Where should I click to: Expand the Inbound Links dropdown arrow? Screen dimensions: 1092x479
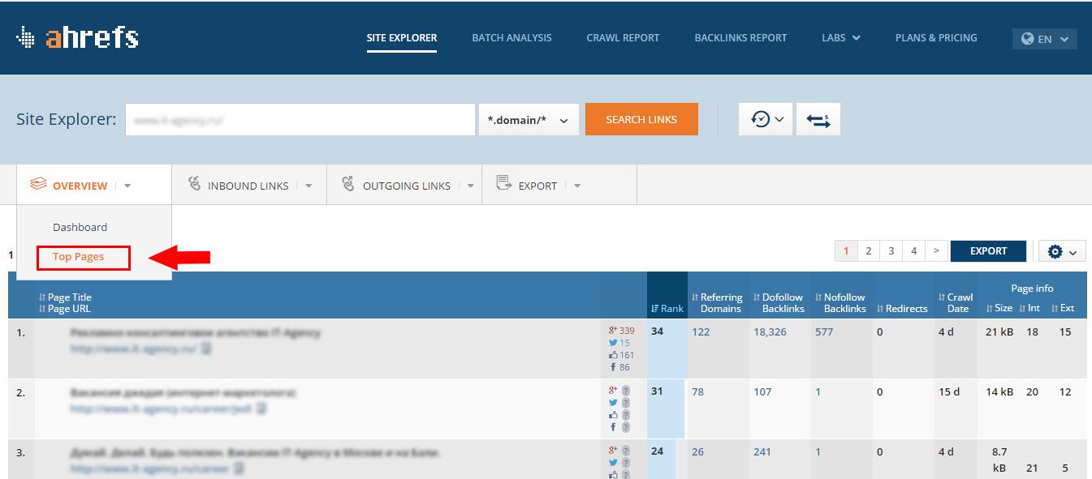click(x=309, y=186)
